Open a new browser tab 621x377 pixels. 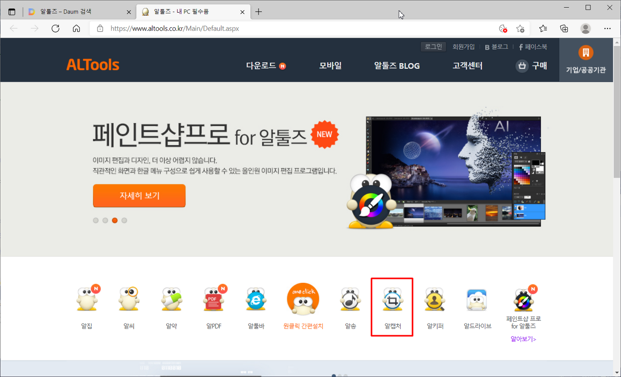[x=259, y=12]
